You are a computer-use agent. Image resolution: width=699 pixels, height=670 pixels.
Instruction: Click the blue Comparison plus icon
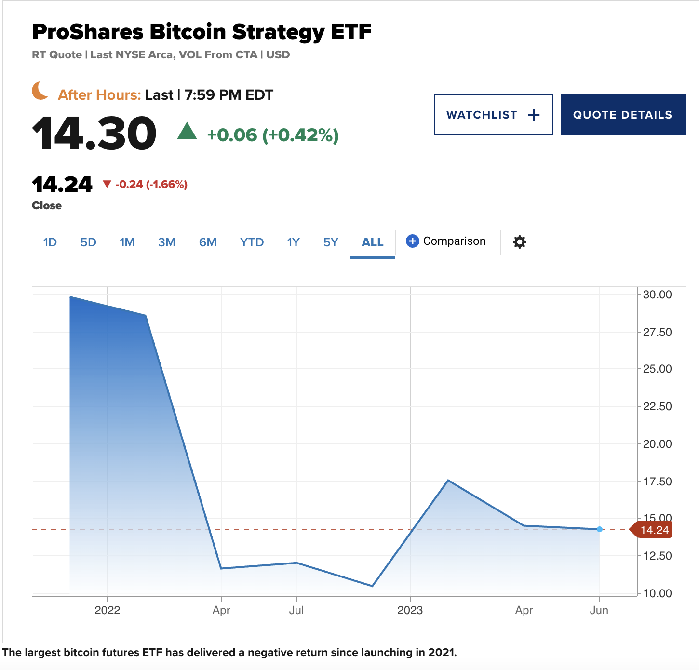[412, 241]
